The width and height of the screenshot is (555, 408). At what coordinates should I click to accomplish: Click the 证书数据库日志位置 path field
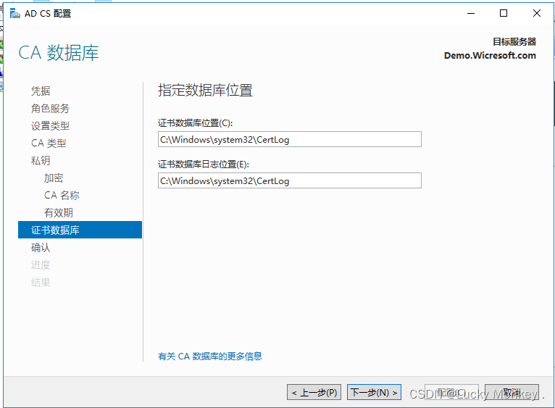[290, 180]
